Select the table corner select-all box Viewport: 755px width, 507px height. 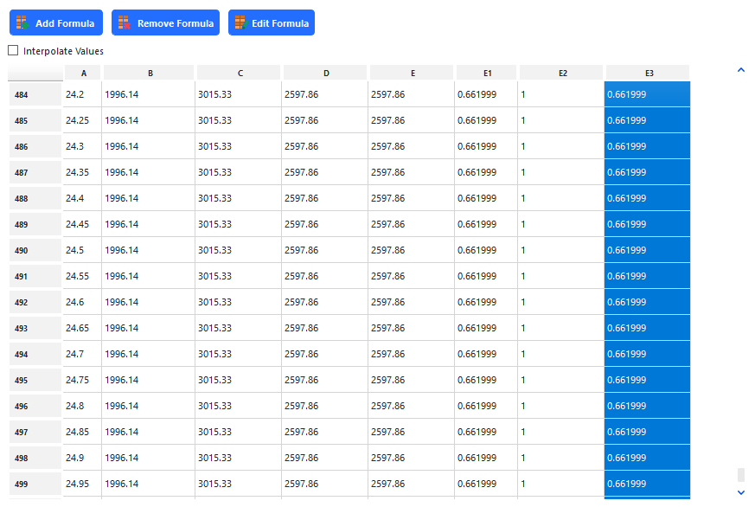point(35,73)
